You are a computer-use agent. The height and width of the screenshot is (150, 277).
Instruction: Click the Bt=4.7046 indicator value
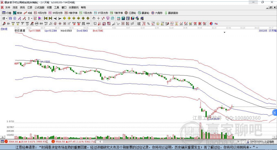[x=98, y=31]
